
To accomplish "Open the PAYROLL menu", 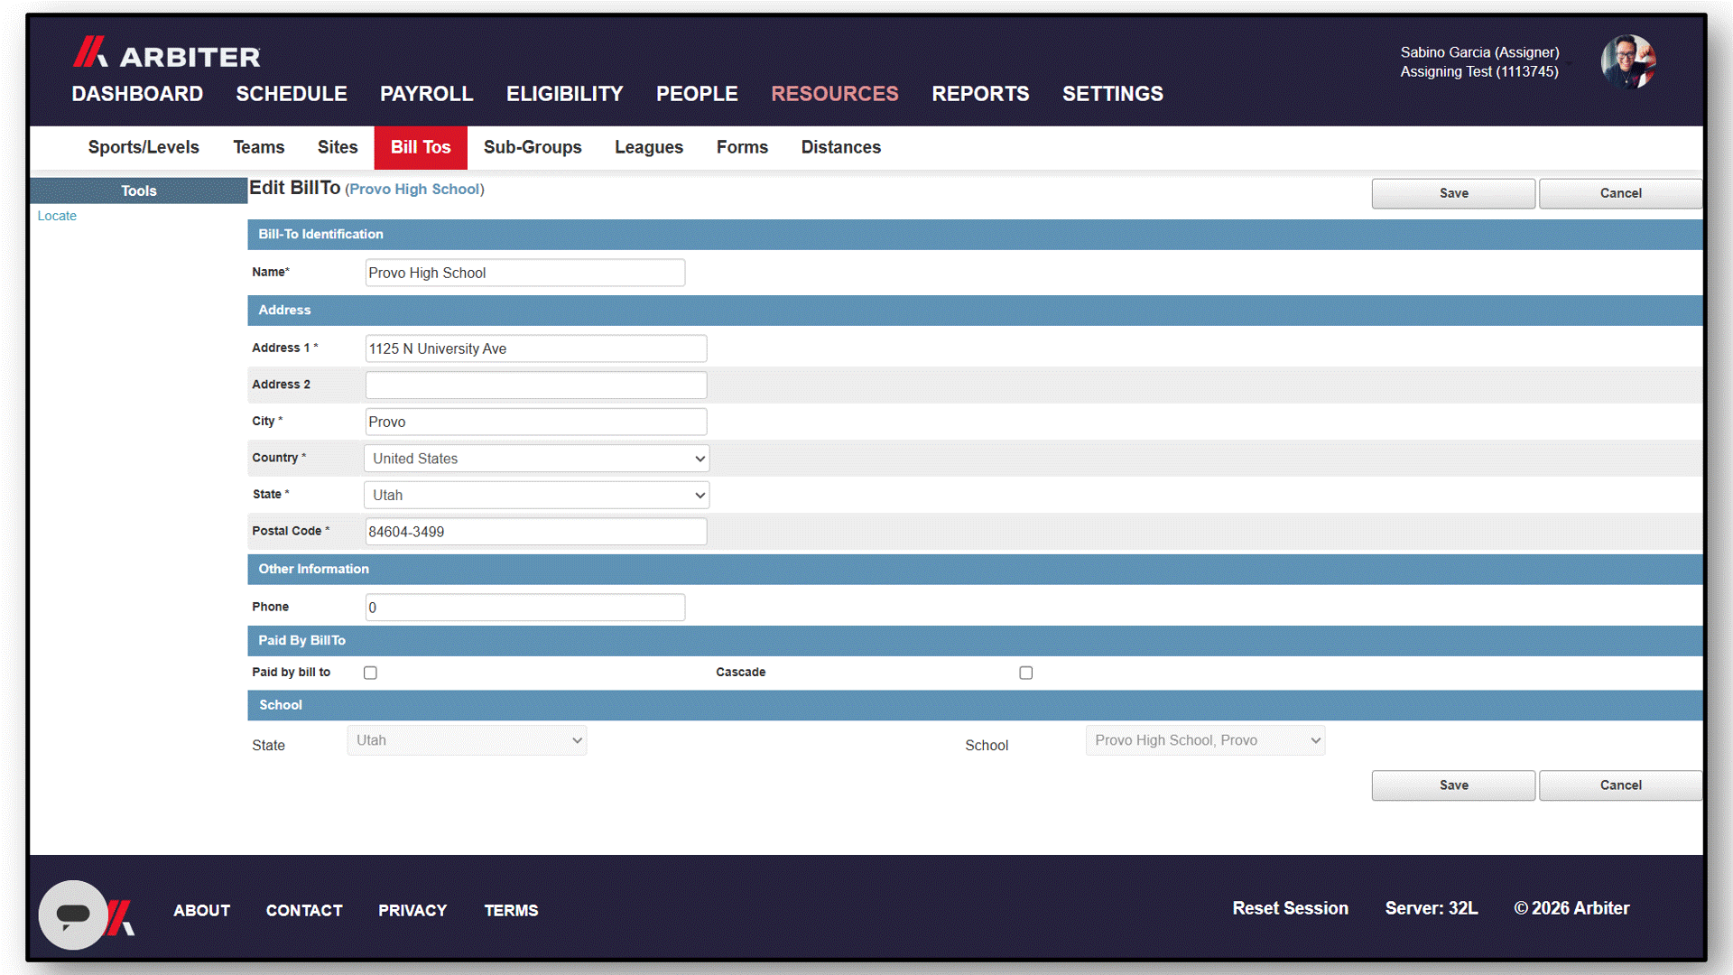I will (x=426, y=94).
